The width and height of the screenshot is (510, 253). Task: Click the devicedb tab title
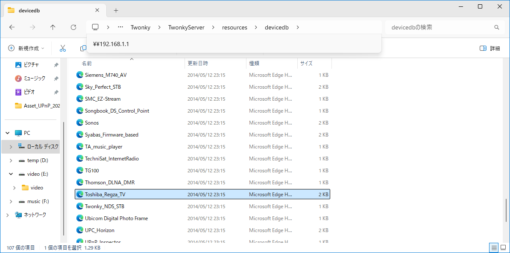point(29,10)
